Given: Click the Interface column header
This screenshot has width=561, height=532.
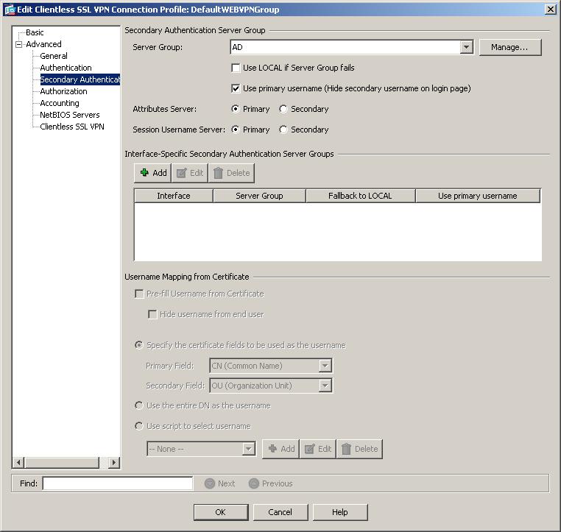Looking at the screenshot, I should 174,196.
